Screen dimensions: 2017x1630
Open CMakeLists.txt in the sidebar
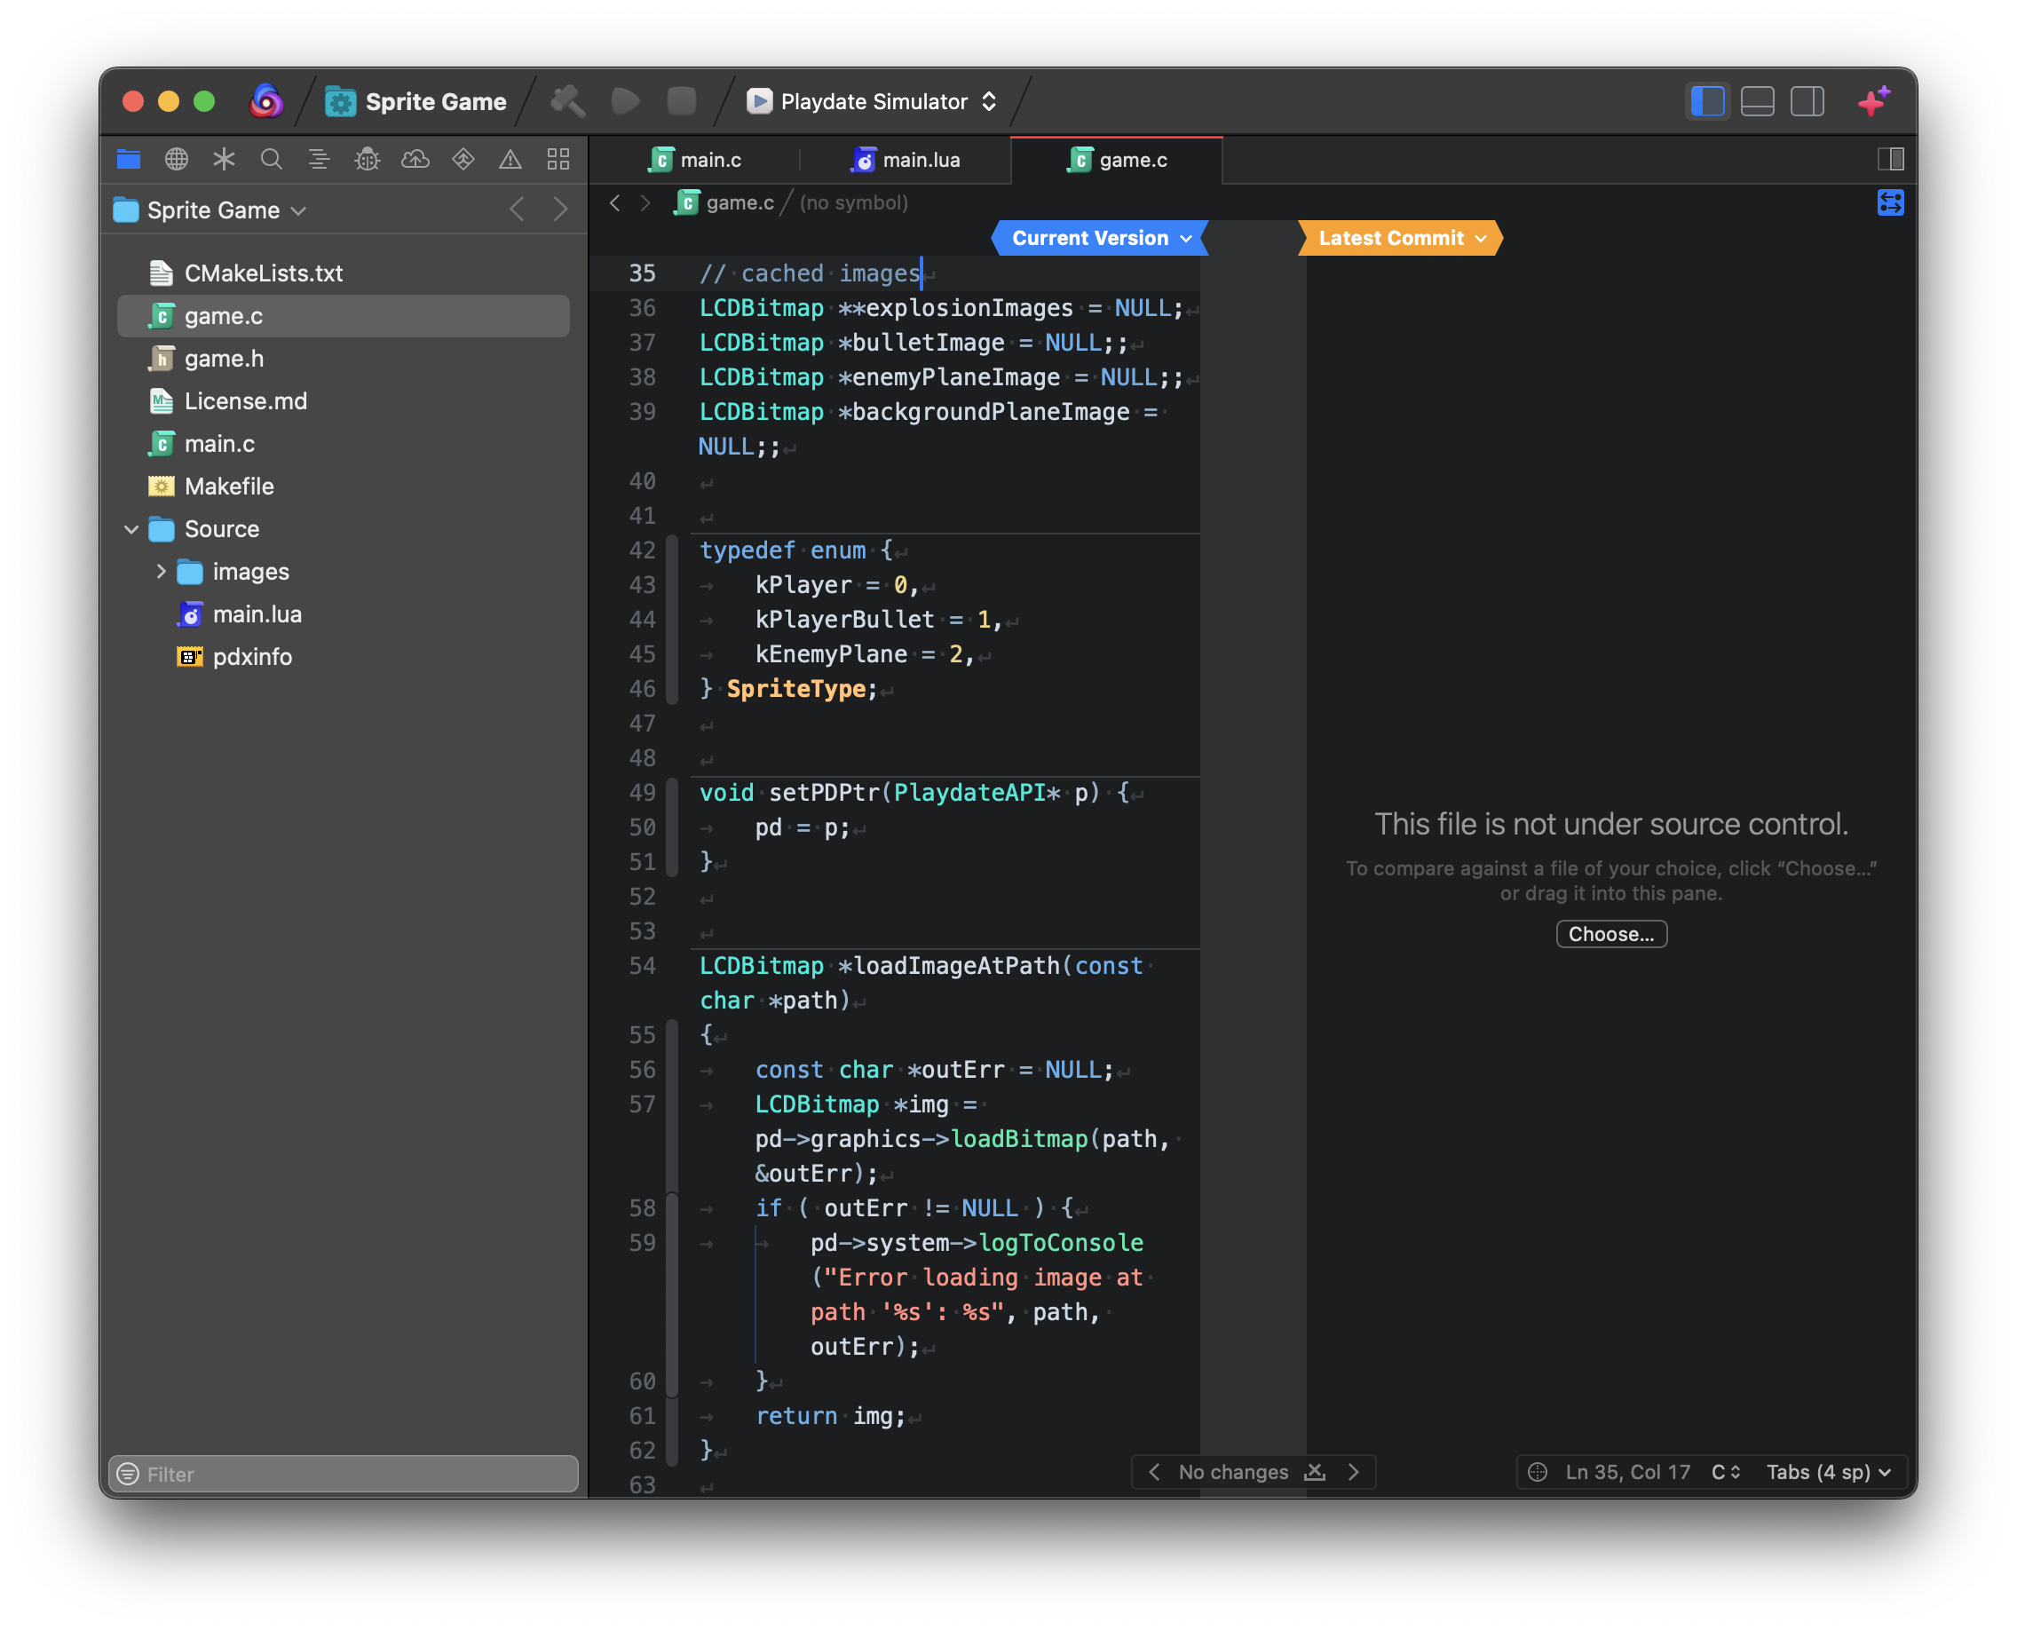343,273
